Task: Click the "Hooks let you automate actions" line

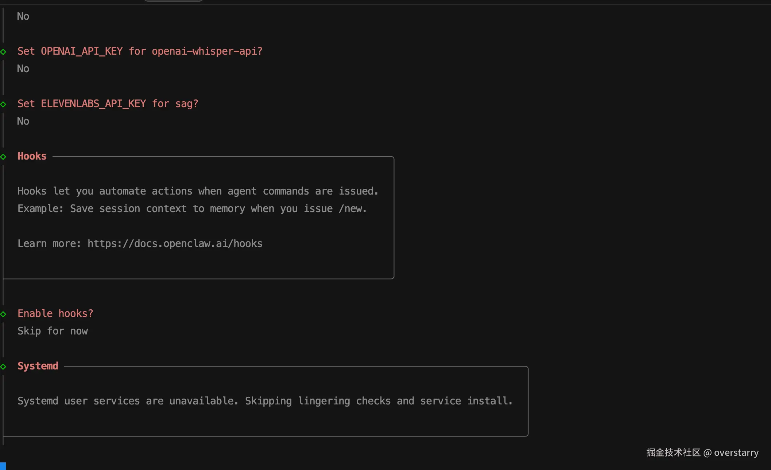Action: pyautogui.click(x=198, y=191)
